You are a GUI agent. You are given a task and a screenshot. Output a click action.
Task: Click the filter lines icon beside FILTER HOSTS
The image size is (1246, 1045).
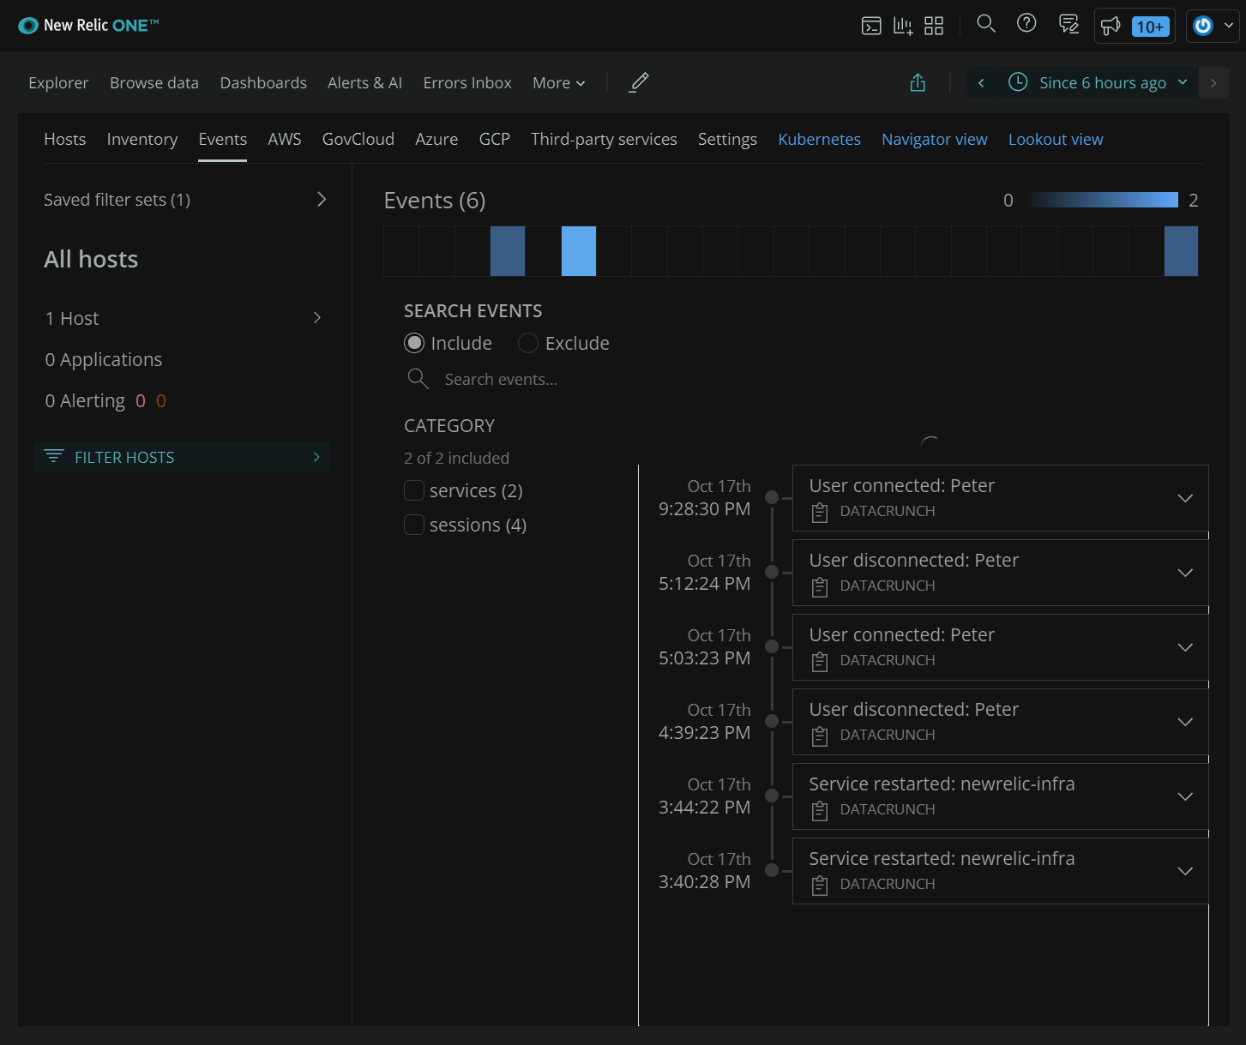click(54, 456)
